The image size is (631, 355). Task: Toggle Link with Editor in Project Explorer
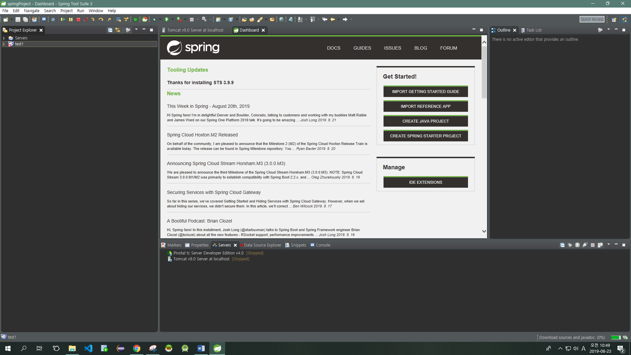pyautogui.click(x=118, y=30)
